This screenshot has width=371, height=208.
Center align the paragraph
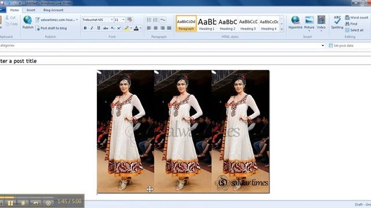[x=156, y=28]
